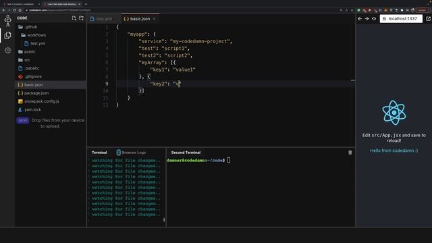Click the "script2" value in editor
This screenshot has height=243, width=432.
coord(177,55)
